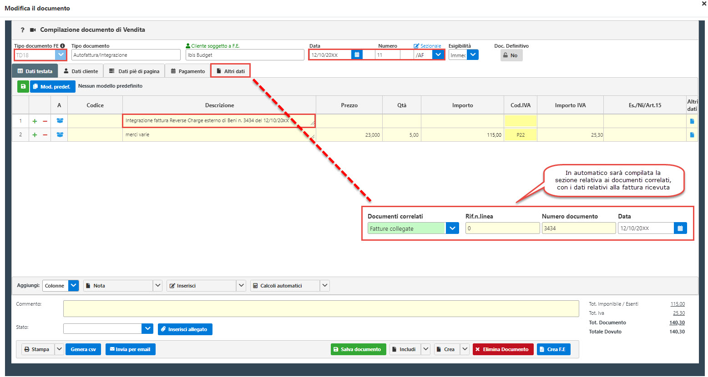Switch to the Dati testata tab

click(35, 71)
